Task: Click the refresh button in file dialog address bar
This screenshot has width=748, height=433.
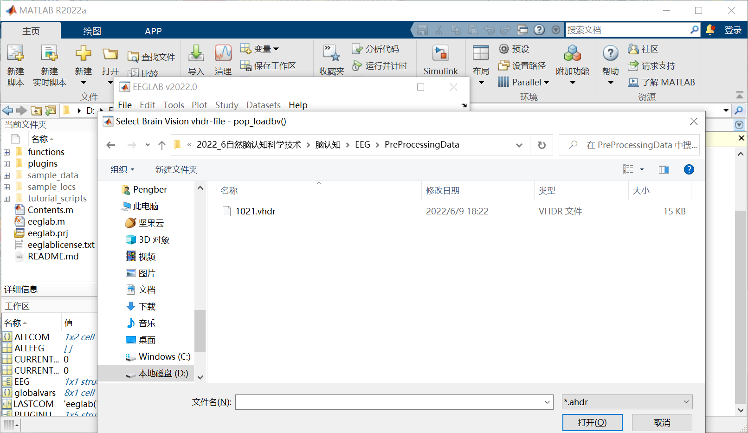Action: 542,145
